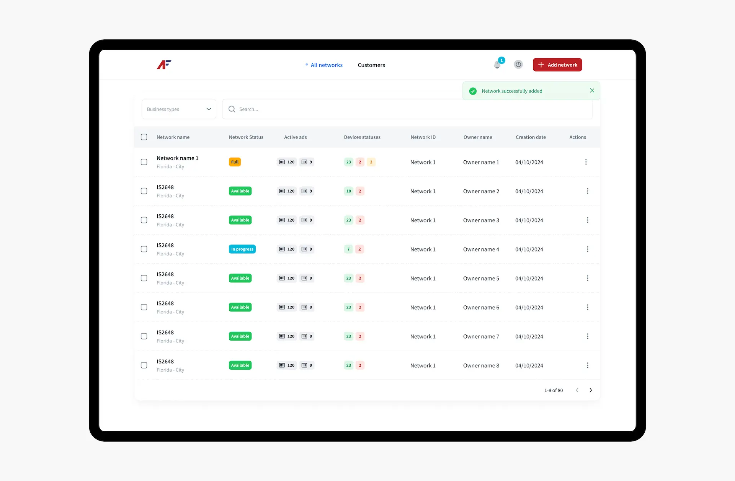Open the notifications bell with badge
735x481 pixels.
pyautogui.click(x=497, y=64)
